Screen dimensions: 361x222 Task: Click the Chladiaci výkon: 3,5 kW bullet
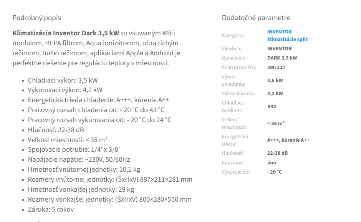point(63,80)
